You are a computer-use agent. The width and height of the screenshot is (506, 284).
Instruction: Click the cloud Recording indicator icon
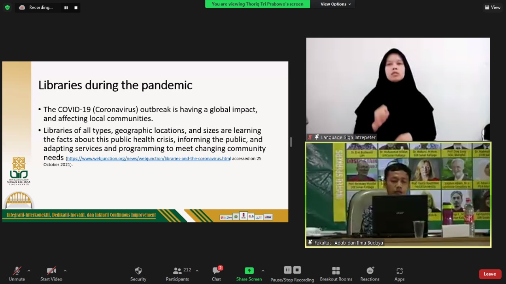pyautogui.click(x=22, y=8)
